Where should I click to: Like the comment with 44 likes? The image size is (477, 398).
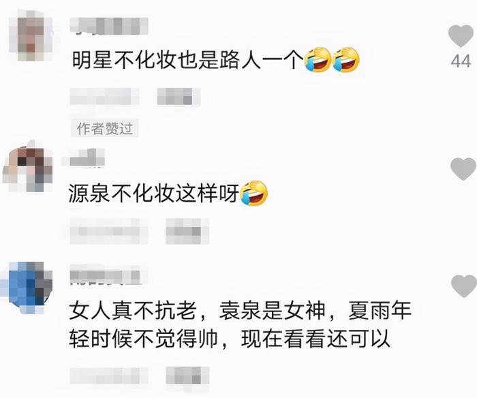pyautogui.click(x=461, y=36)
